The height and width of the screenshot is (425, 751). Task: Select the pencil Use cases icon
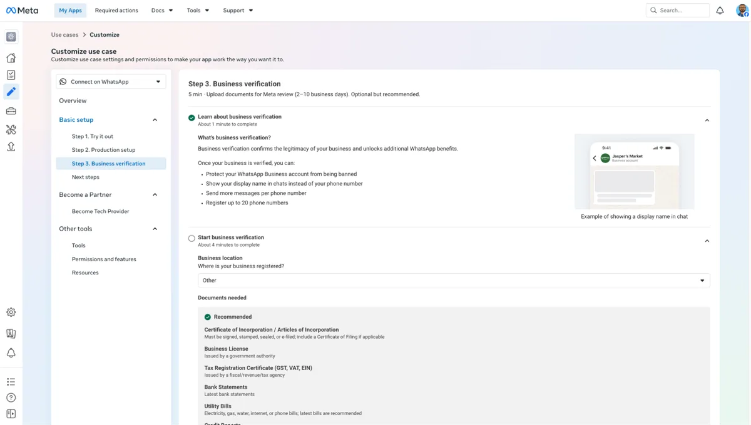coord(11,92)
